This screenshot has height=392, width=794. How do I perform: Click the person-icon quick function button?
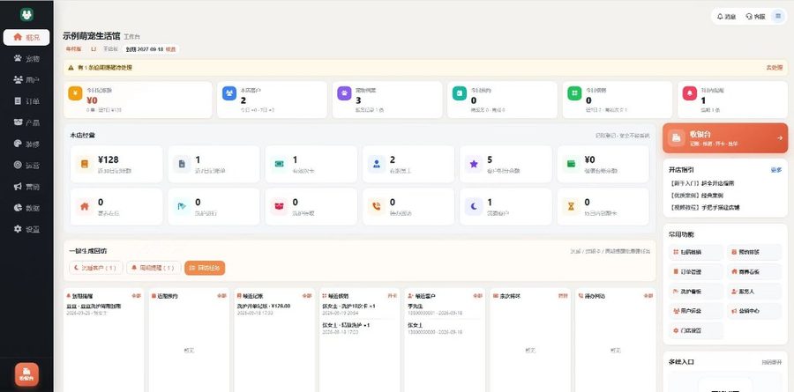tap(754, 292)
